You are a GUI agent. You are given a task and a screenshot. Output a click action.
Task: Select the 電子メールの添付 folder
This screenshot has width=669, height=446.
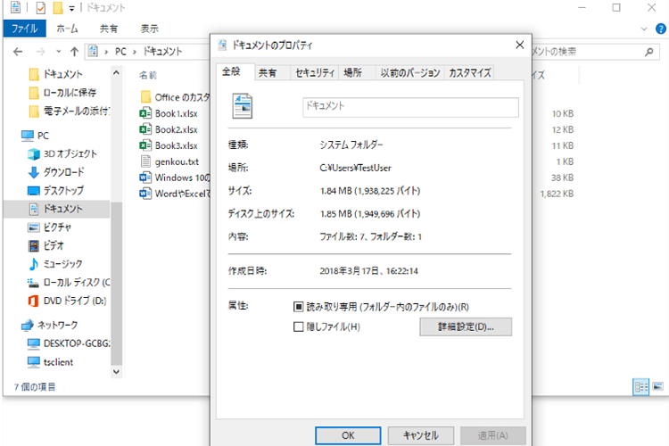(69, 111)
